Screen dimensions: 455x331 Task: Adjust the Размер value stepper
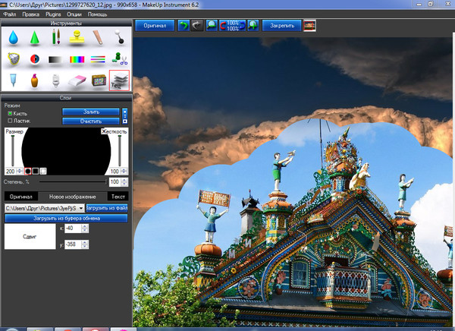click(20, 171)
